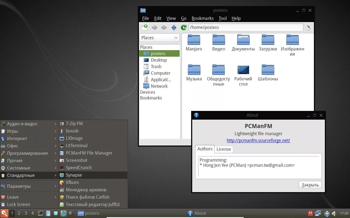Click the red ghost tray icon
This screenshot has height=218, width=350.
pyautogui.click(x=310, y=213)
